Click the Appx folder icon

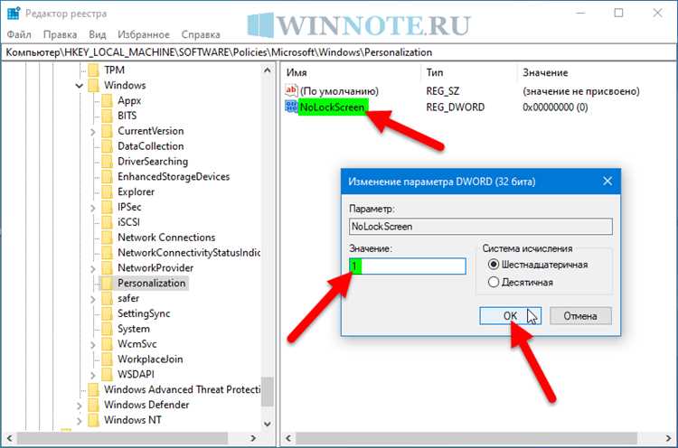click(x=107, y=100)
